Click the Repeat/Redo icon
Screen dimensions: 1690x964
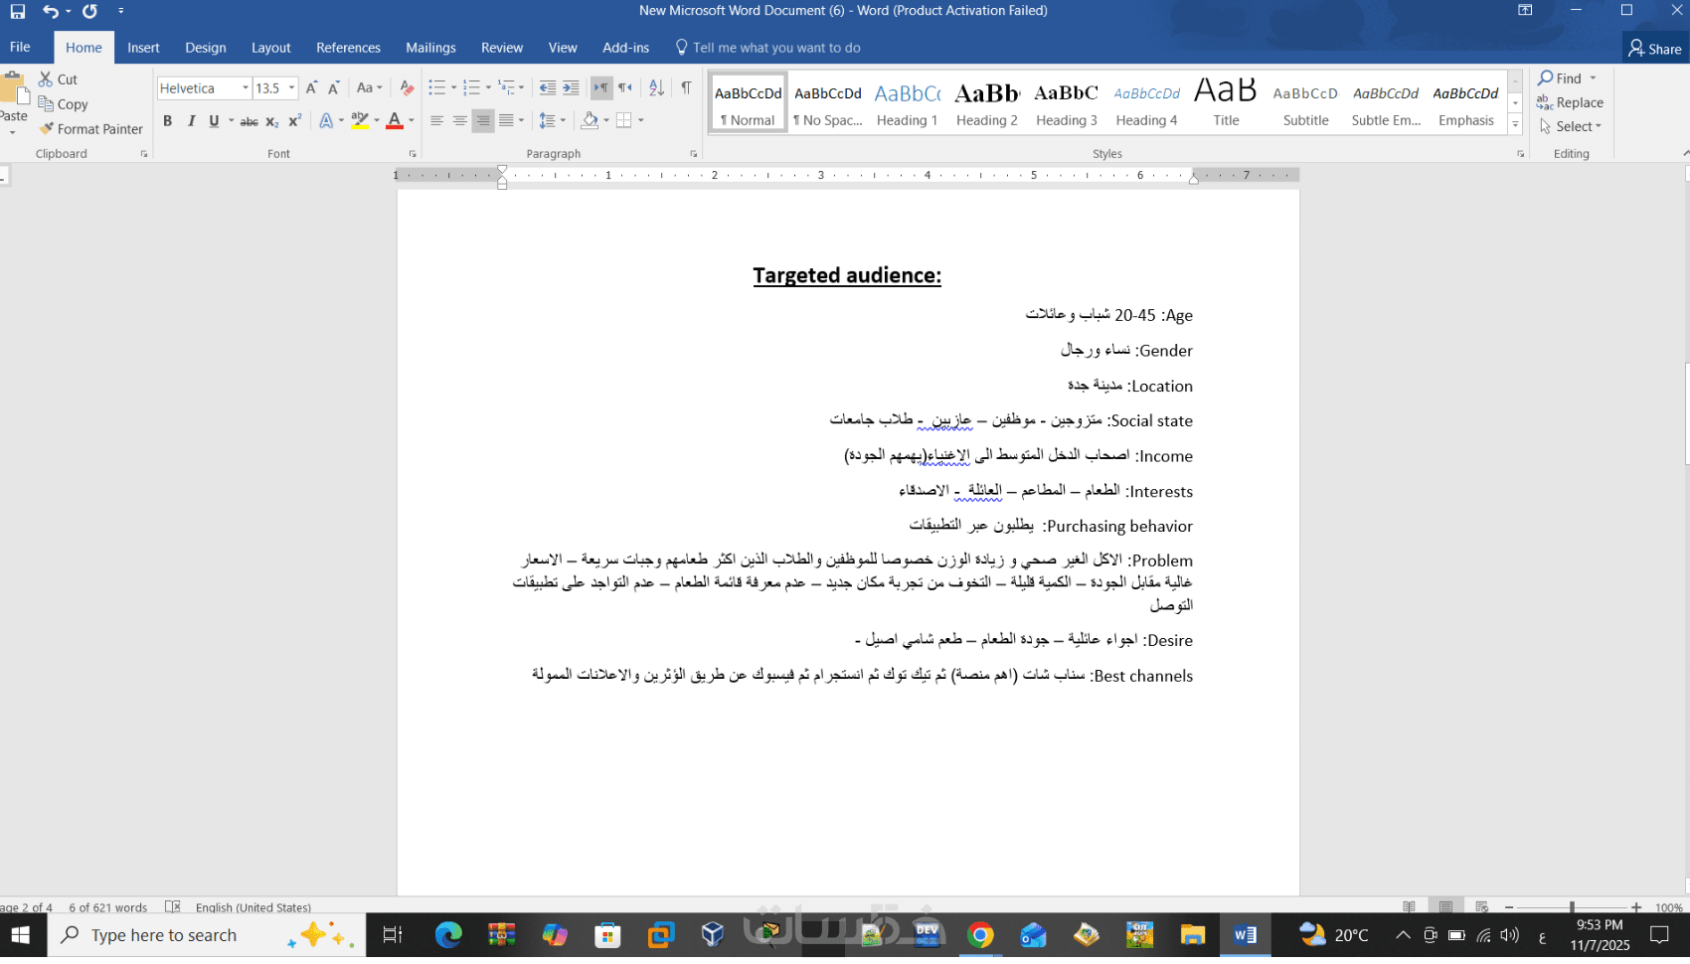tap(89, 11)
